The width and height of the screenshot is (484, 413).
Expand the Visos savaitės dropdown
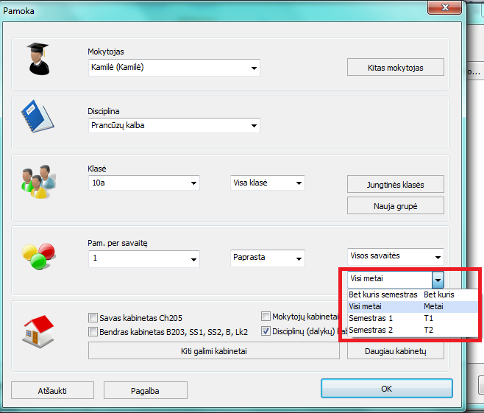coord(396,256)
